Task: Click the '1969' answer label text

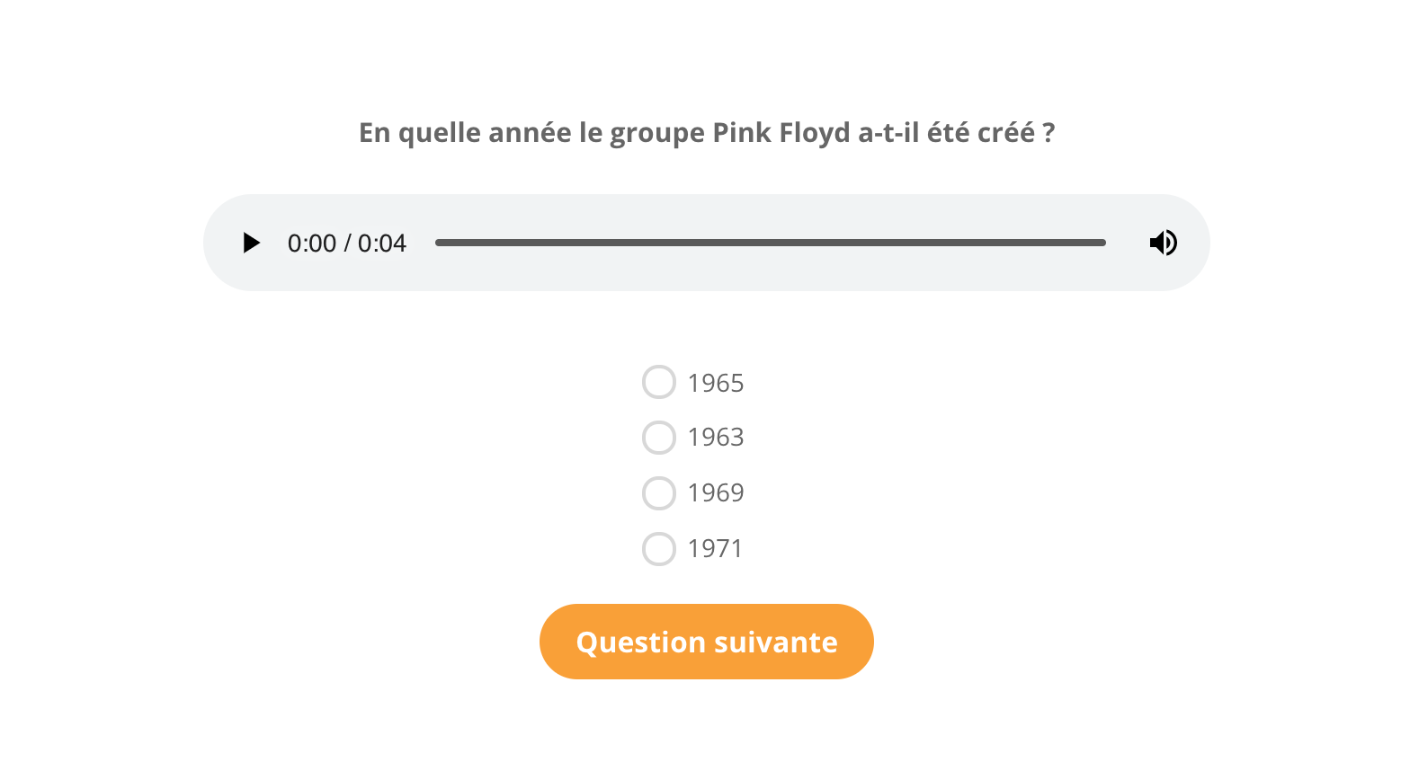Action: click(716, 493)
